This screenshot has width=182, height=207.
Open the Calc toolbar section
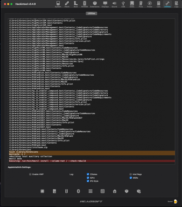point(159,4)
